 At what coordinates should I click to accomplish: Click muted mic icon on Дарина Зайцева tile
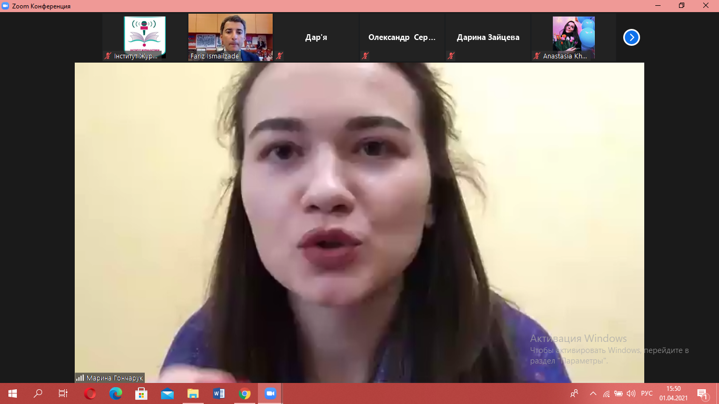pos(452,56)
